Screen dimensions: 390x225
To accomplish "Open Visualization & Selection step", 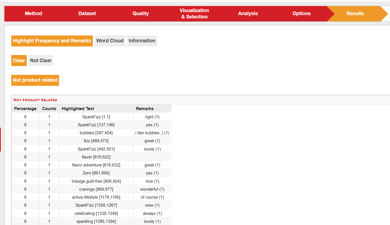I will click(x=194, y=13).
